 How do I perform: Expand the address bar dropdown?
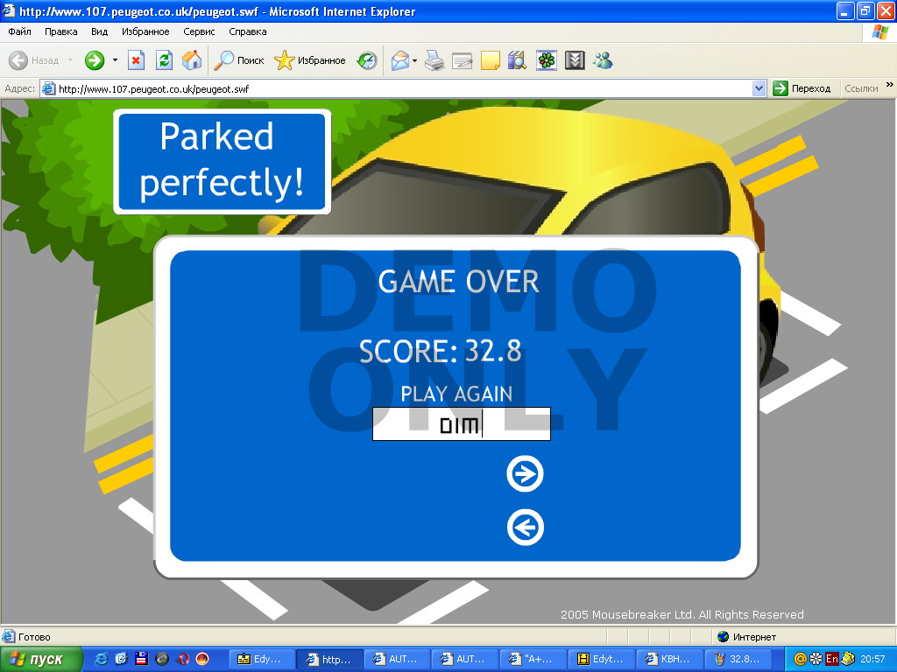click(759, 88)
